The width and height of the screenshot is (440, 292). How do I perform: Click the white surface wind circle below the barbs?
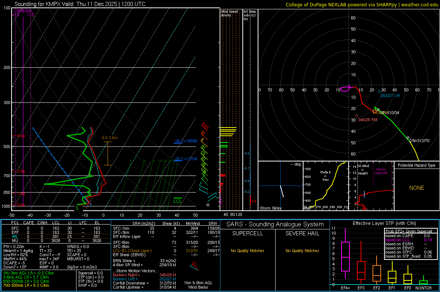click(208, 205)
